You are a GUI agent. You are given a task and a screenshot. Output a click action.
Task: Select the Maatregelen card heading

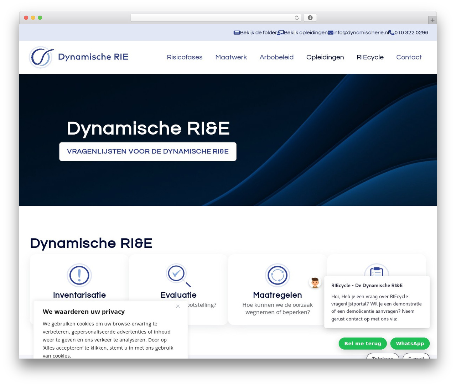tap(278, 295)
